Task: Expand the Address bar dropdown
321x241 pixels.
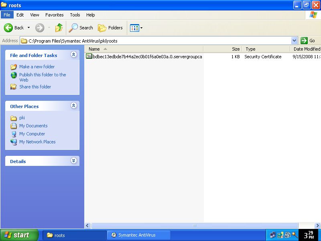Action: (x=294, y=41)
